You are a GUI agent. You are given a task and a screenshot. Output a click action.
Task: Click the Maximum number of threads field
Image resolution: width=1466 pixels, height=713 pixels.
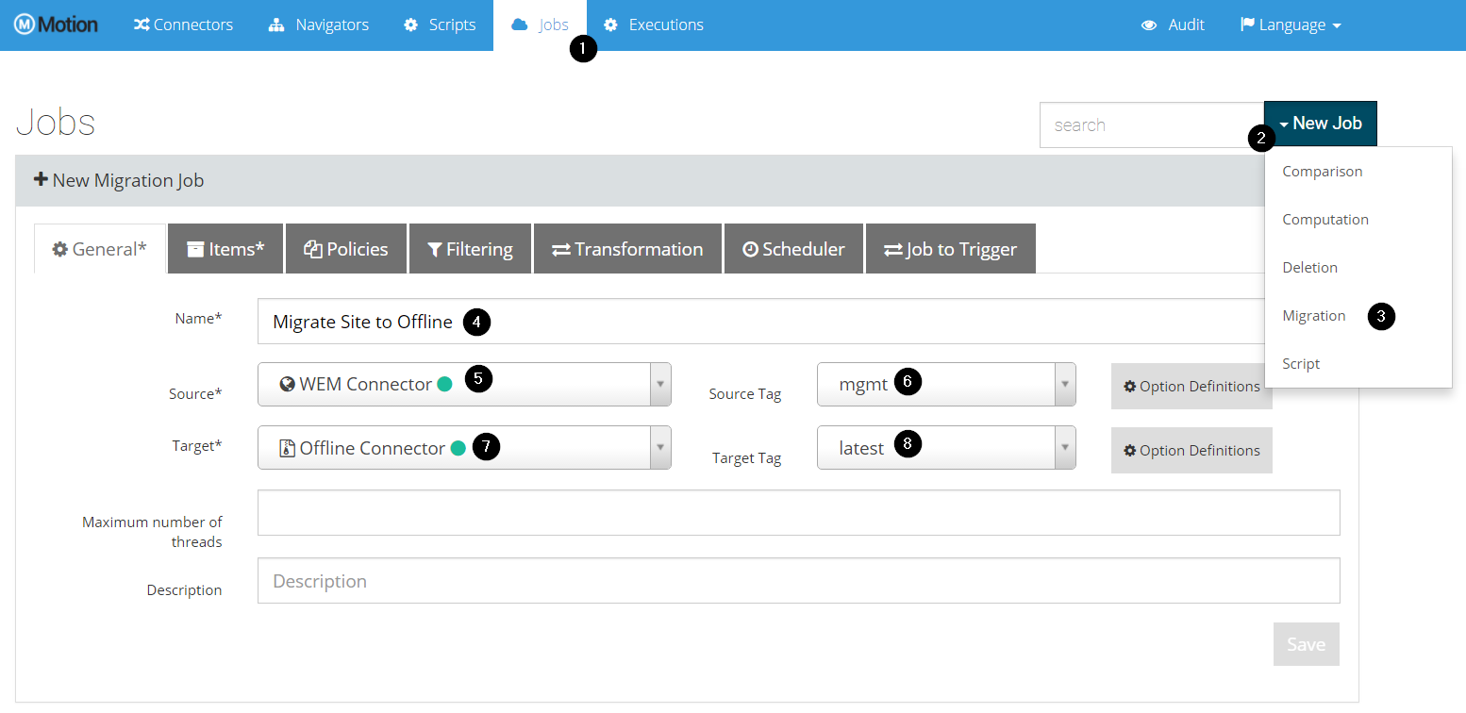[798, 512]
